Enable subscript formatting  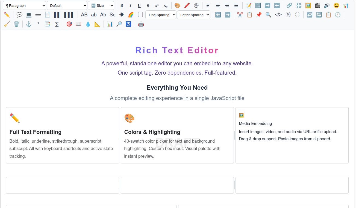point(165,5)
